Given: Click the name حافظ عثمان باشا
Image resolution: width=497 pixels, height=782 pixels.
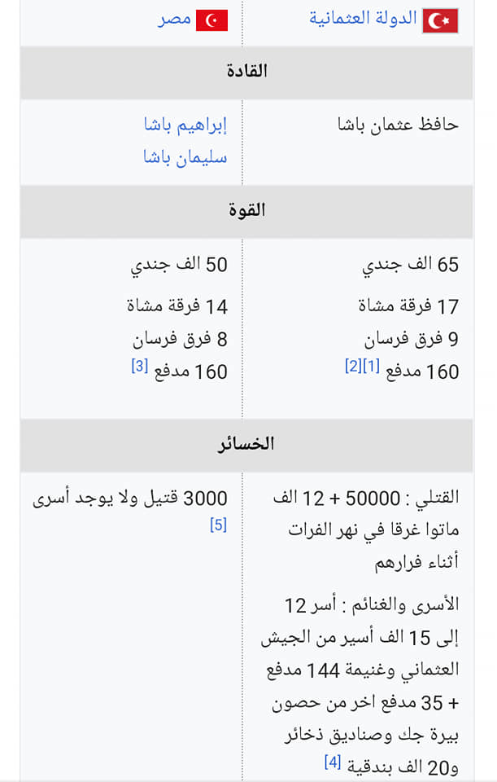Looking at the screenshot, I should pos(398,124).
